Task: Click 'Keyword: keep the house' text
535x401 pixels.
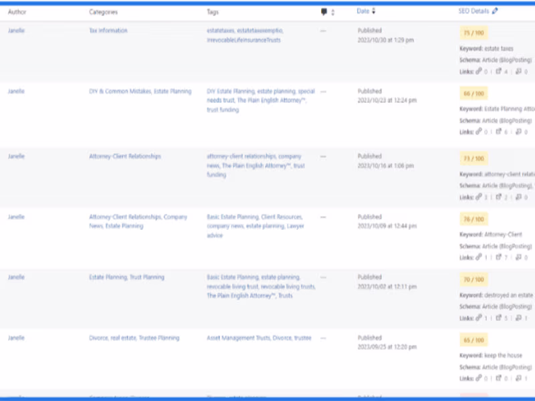Action: tap(491, 356)
